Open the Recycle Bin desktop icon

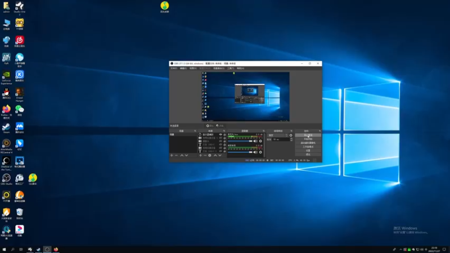(20, 214)
